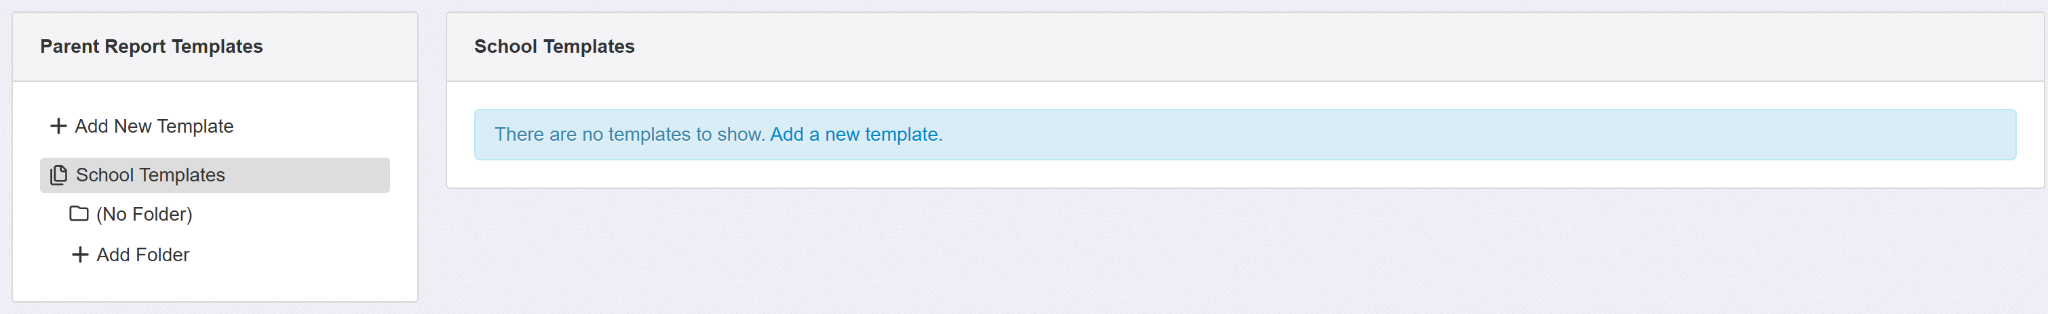2048x314 pixels.
Task: Click the folder icon beside (No Folder)
Action: click(79, 214)
